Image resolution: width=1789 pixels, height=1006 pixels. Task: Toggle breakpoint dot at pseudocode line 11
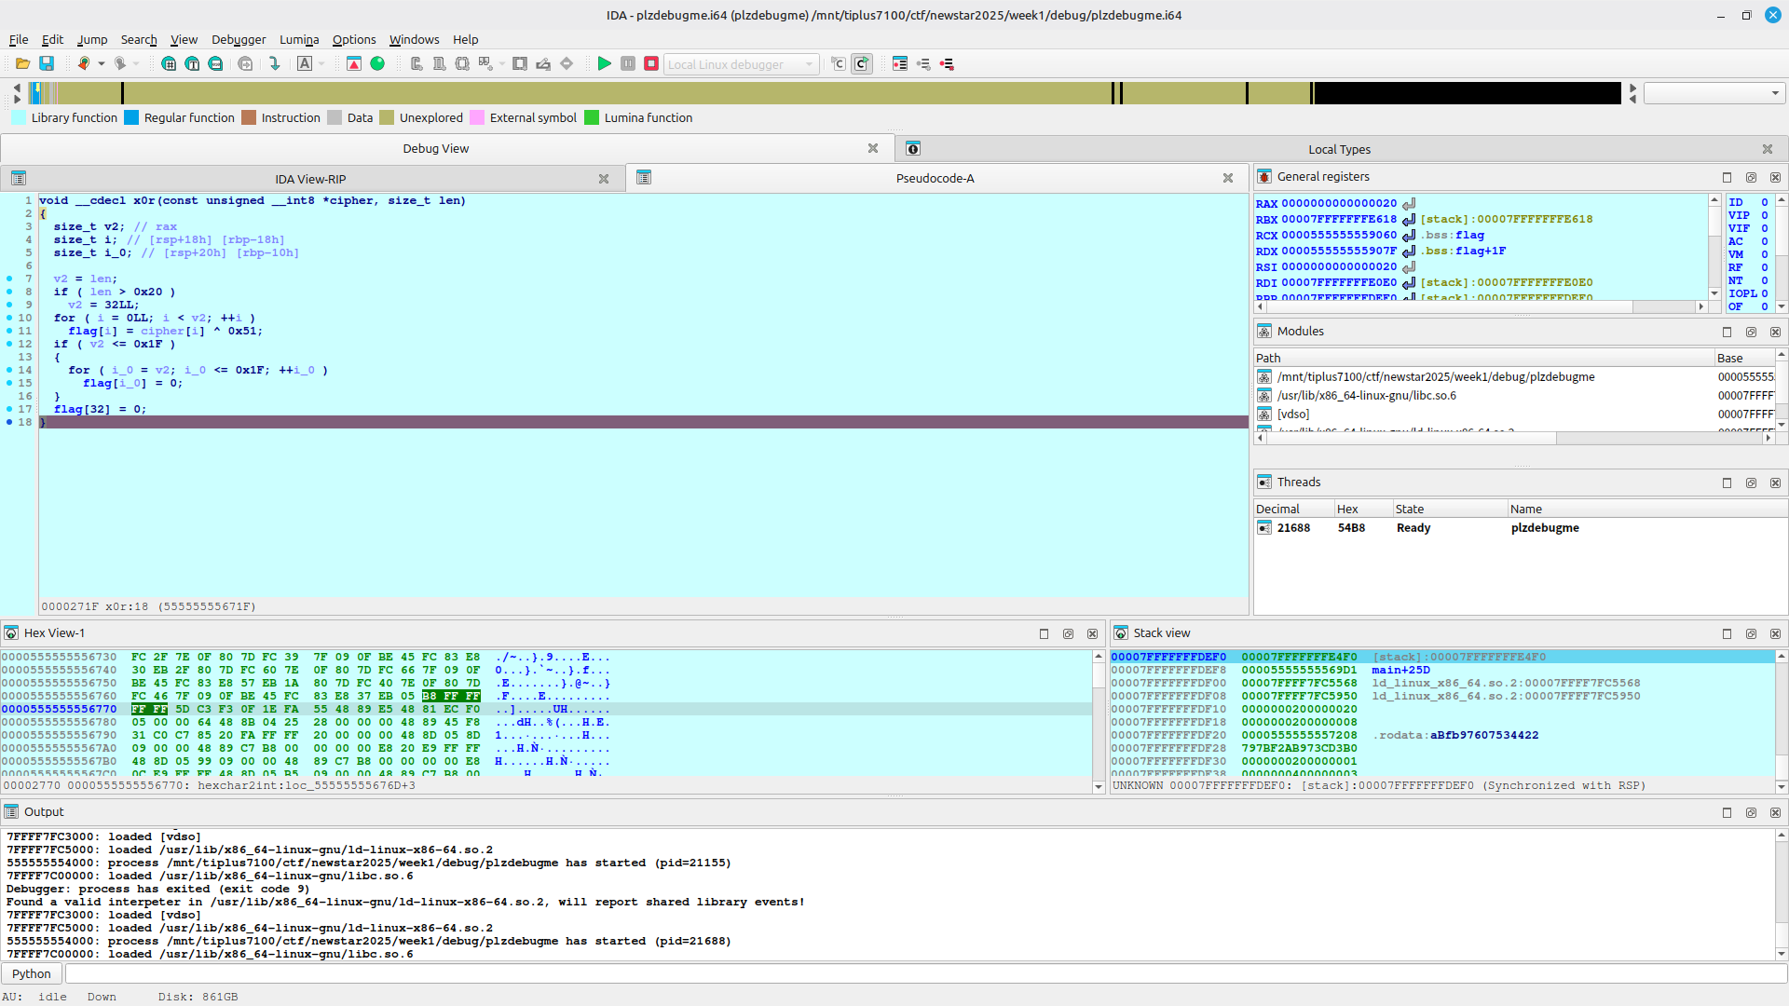point(9,331)
